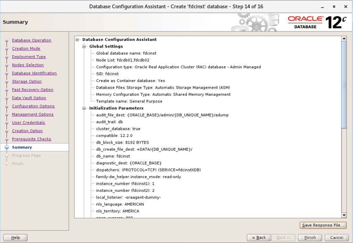Go to Management Options step

[x=33, y=114]
